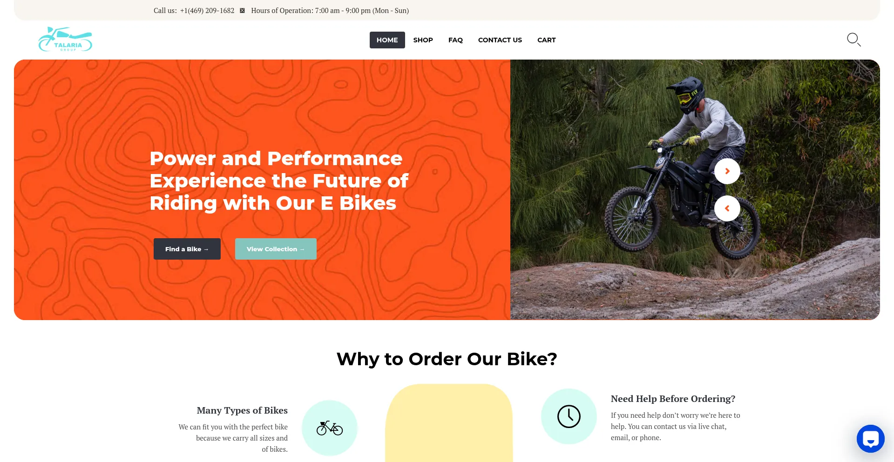Go back with previous slide arrow

tap(727, 208)
